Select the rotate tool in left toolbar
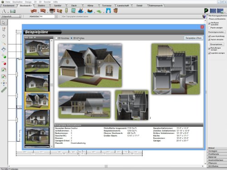This screenshot has height=170, width=227. click(4, 36)
